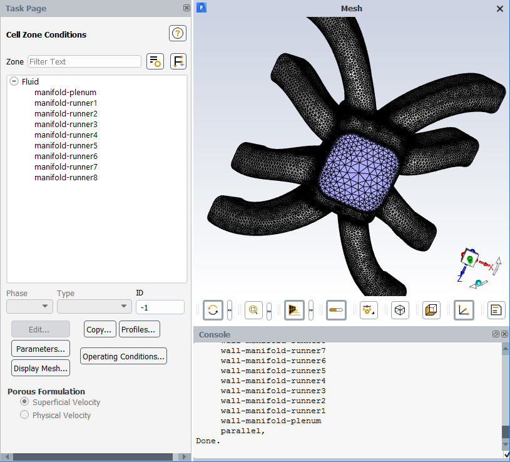
Task: Open the Phase dropdown
Action: coord(29,307)
